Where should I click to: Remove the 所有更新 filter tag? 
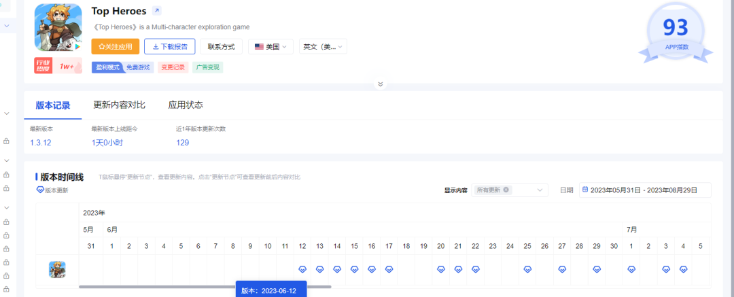click(506, 190)
